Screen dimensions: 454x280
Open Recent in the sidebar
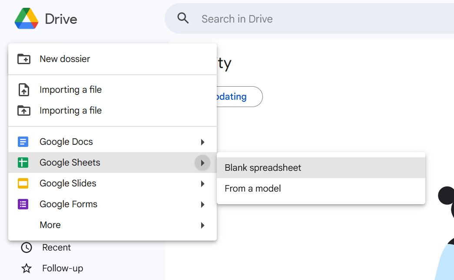[56, 247]
